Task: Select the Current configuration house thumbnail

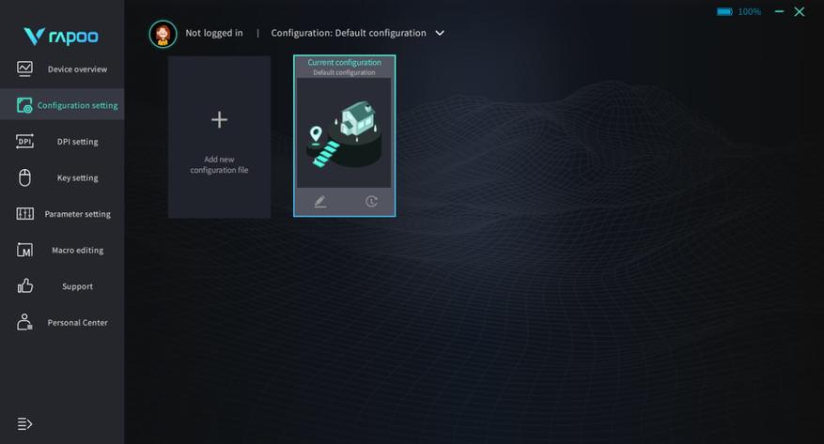Action: (x=344, y=133)
